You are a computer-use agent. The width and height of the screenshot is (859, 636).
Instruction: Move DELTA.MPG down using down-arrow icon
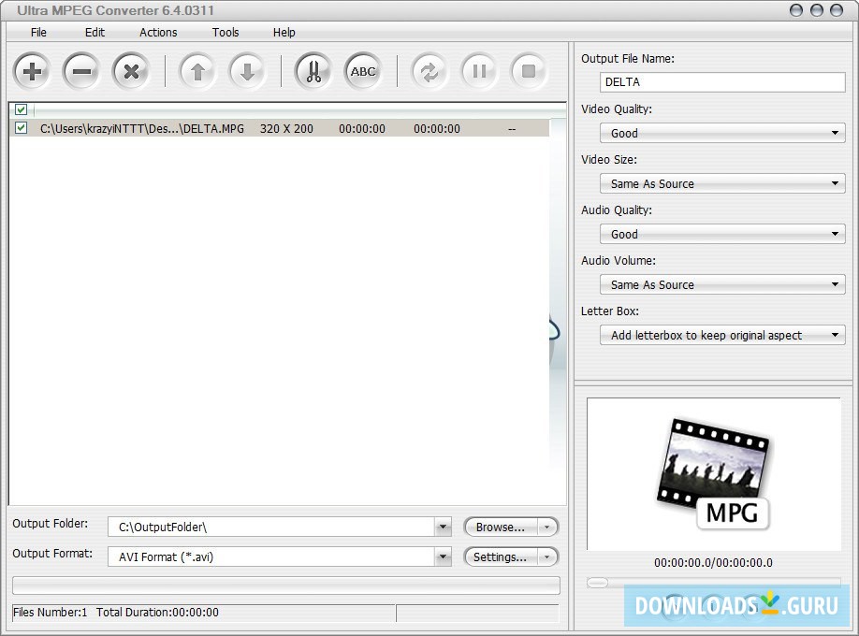tap(247, 70)
